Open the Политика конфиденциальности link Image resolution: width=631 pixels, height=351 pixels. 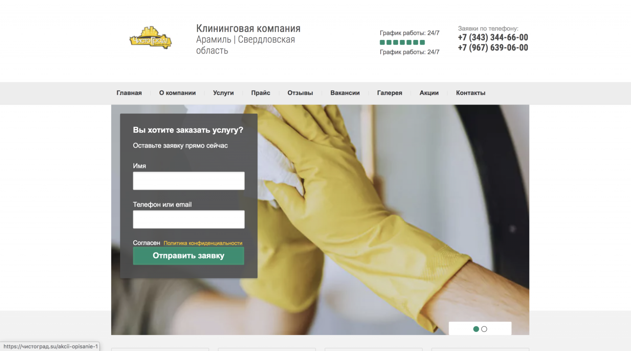[x=202, y=243]
